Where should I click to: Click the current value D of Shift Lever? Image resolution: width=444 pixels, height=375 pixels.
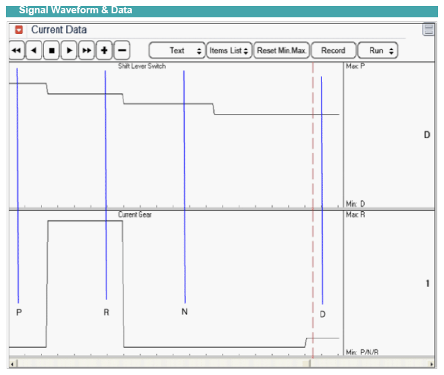click(427, 135)
